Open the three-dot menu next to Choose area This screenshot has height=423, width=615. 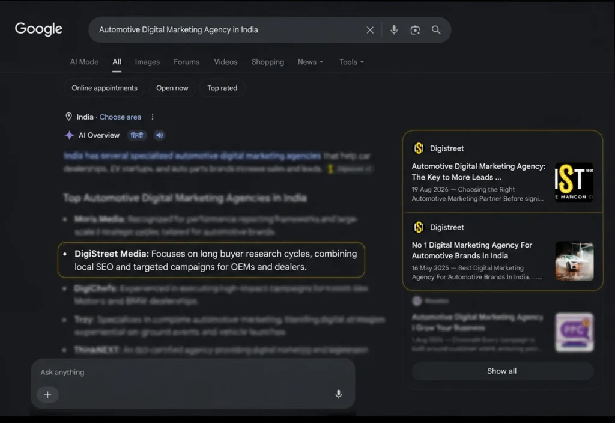point(153,117)
